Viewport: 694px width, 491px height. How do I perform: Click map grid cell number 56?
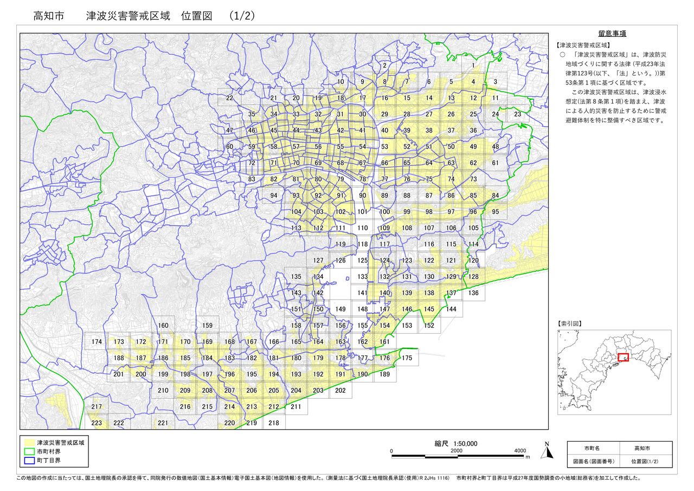(x=318, y=147)
